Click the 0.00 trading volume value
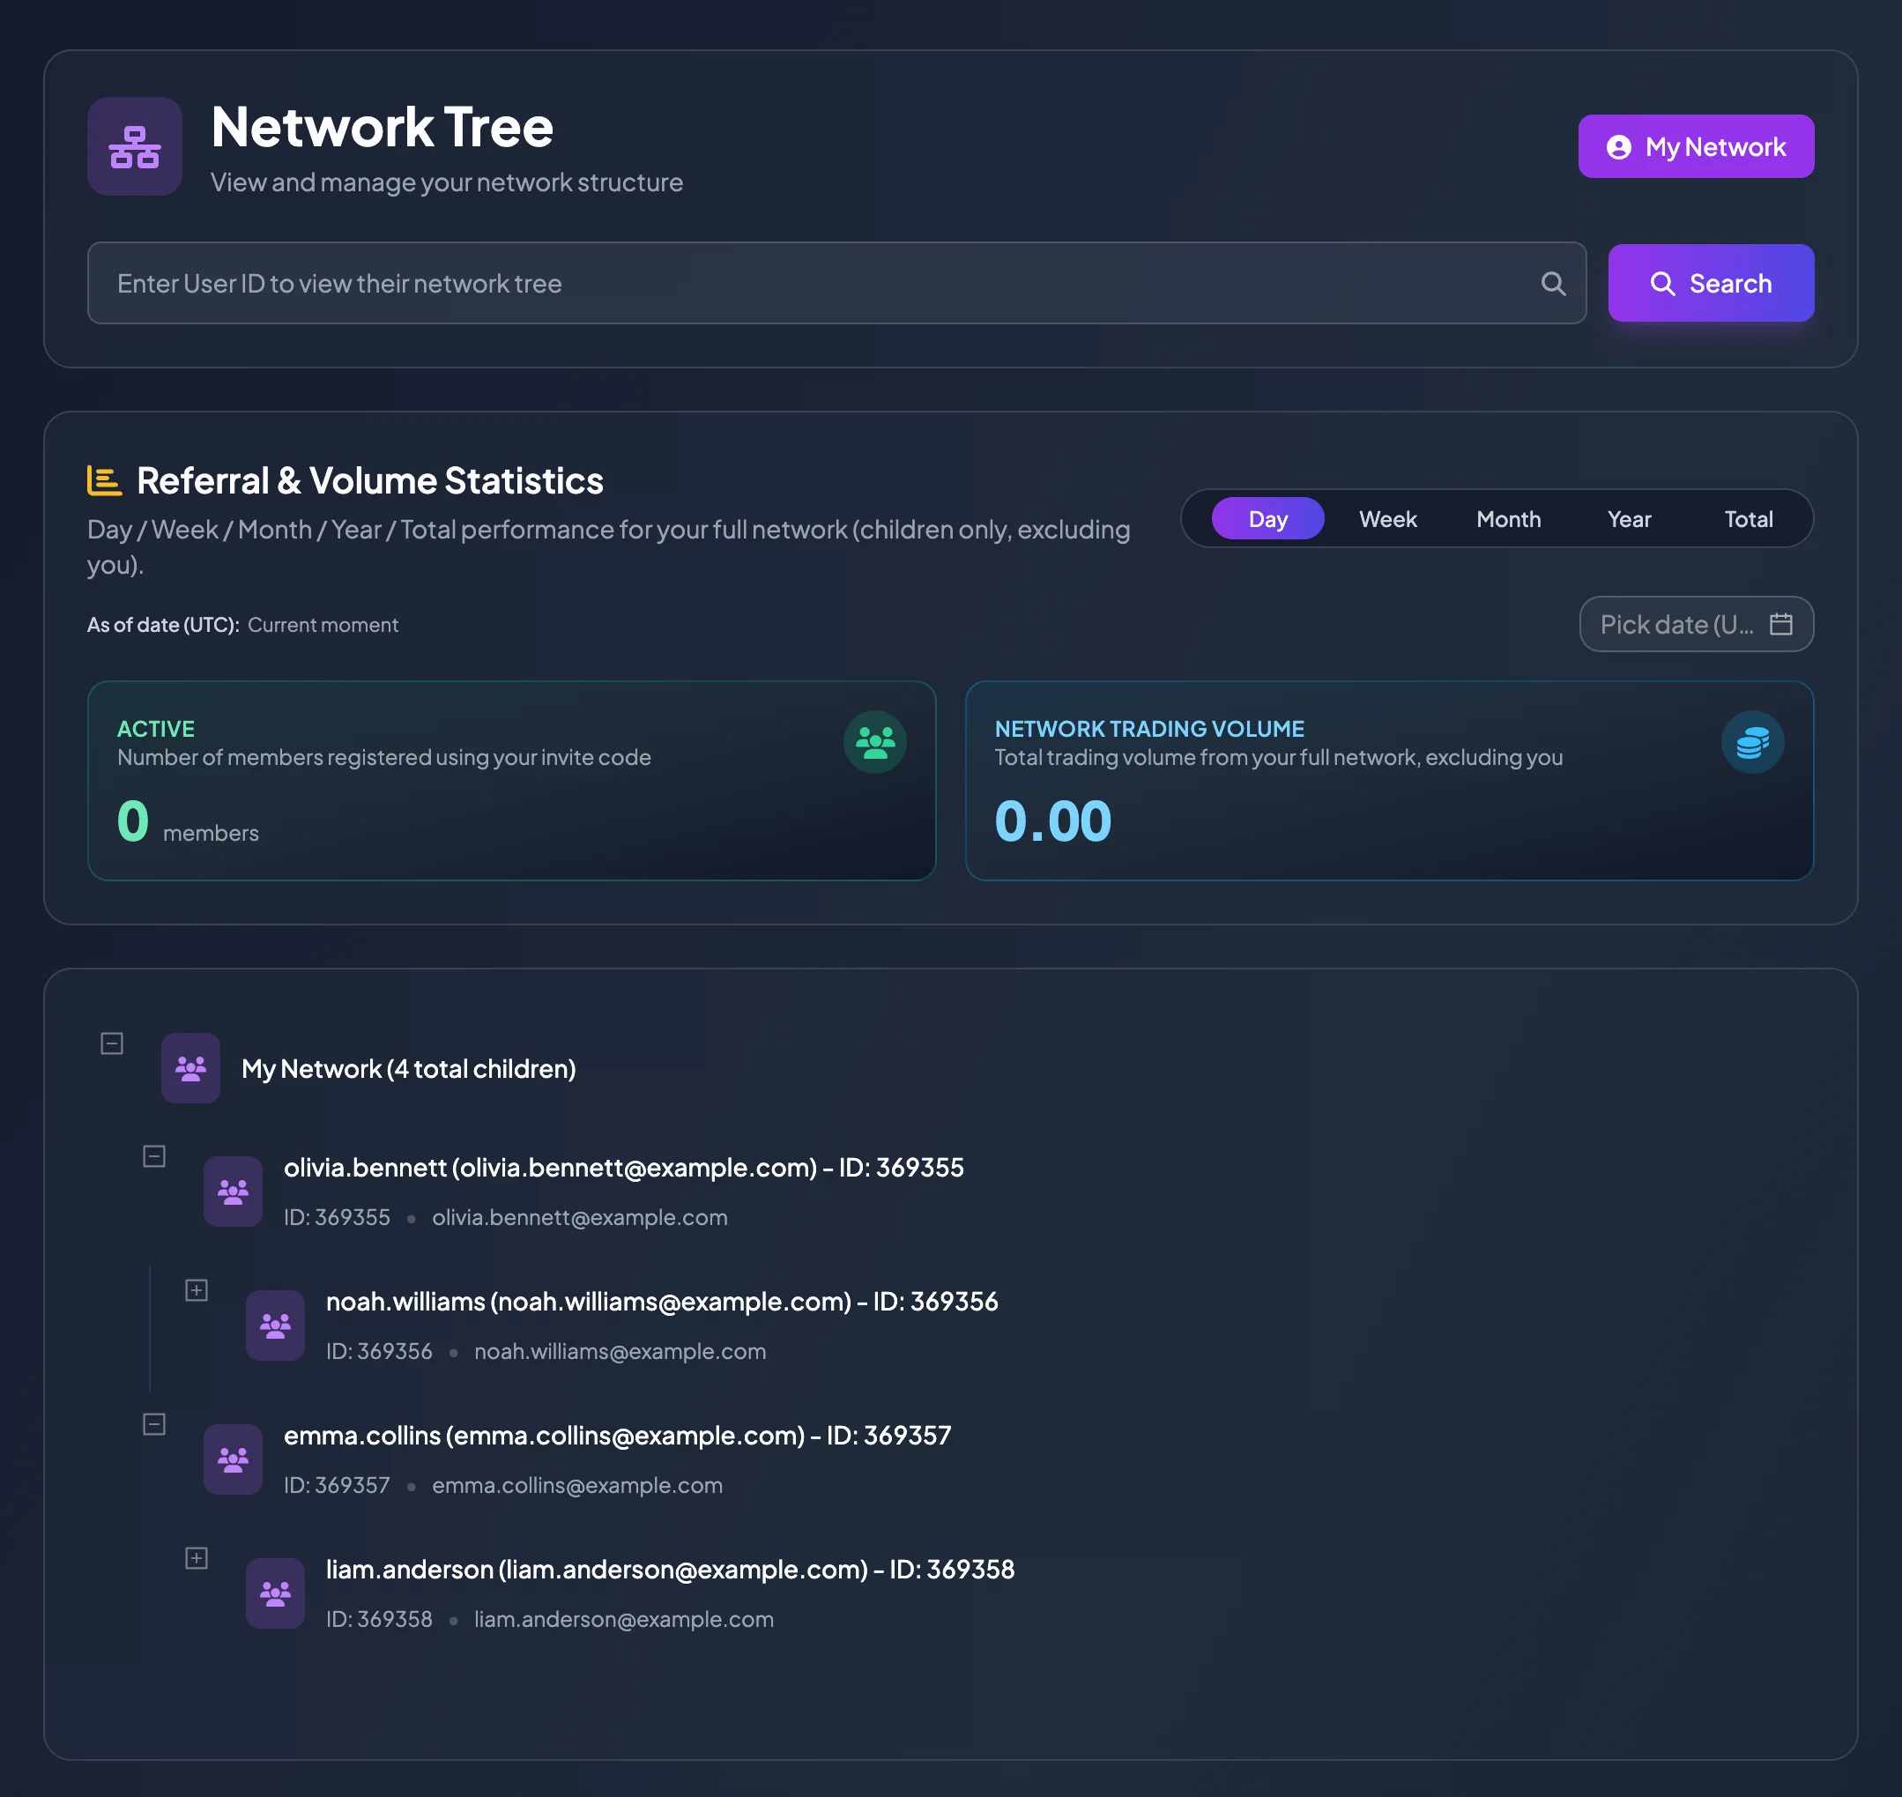This screenshot has height=1797, width=1902. (x=1052, y=822)
